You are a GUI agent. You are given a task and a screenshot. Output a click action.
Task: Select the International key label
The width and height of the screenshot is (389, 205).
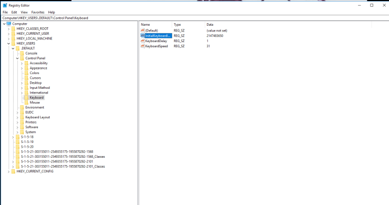coord(39,93)
